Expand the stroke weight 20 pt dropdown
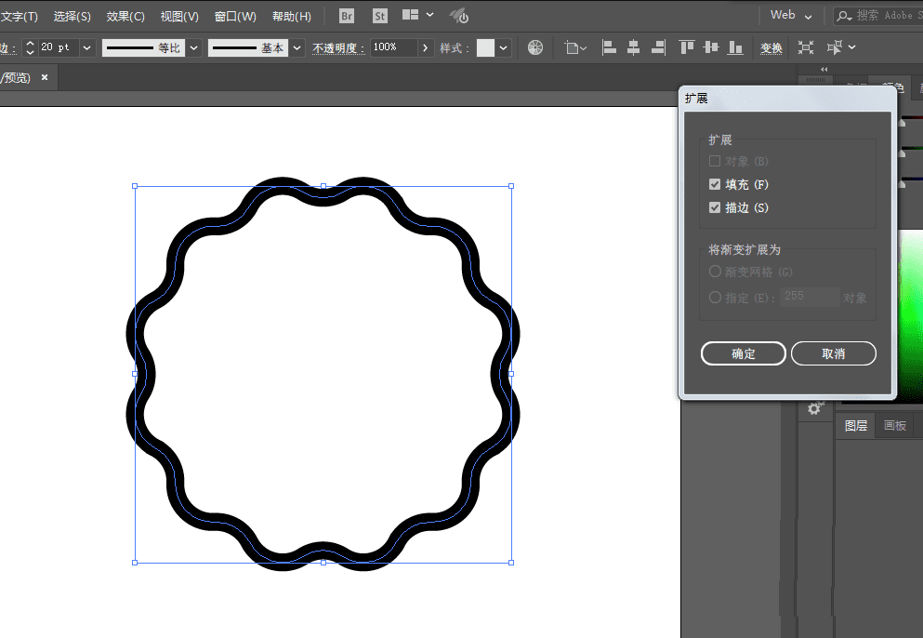The height and width of the screenshot is (638, 923). click(87, 47)
